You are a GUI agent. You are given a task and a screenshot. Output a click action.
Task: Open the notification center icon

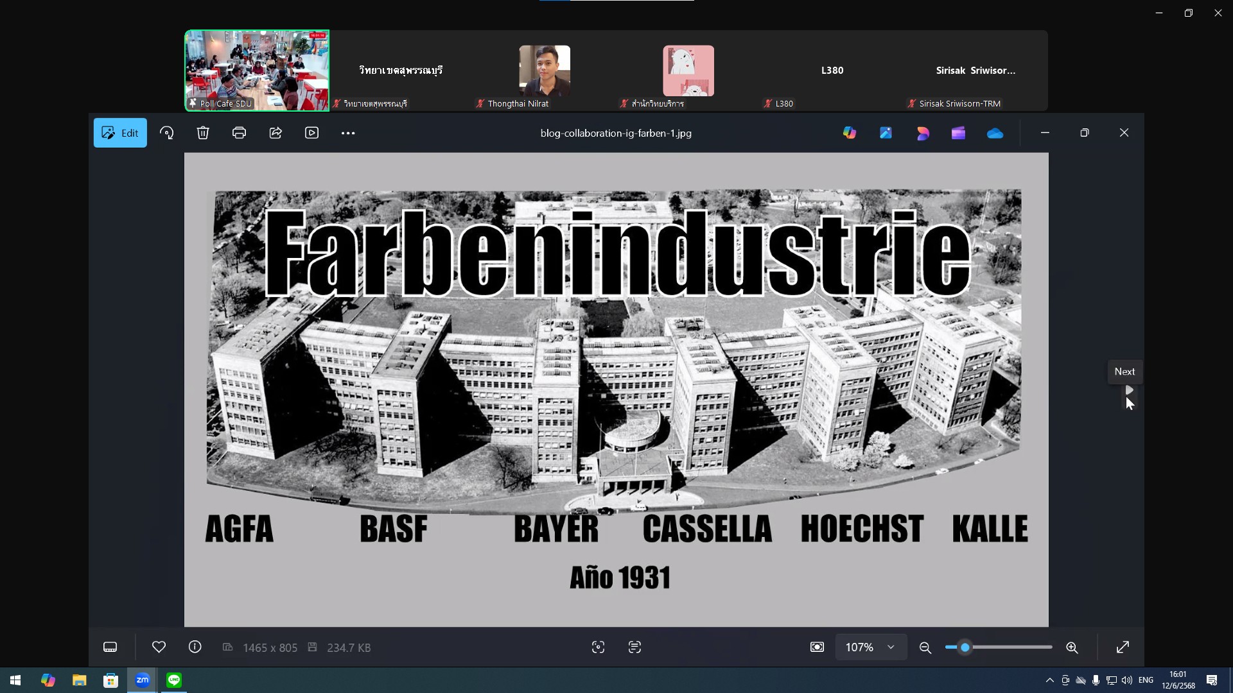tap(1212, 680)
